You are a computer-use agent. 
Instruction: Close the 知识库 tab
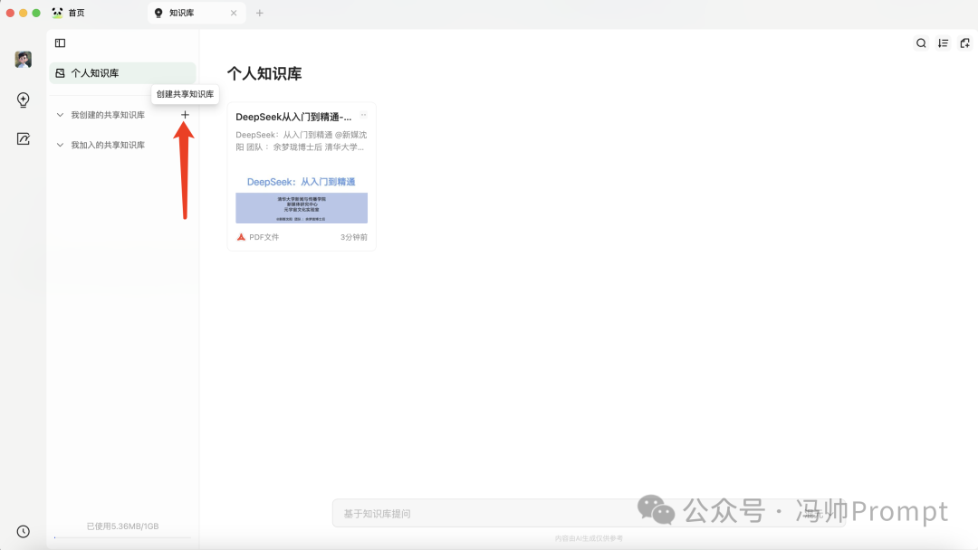(x=234, y=13)
